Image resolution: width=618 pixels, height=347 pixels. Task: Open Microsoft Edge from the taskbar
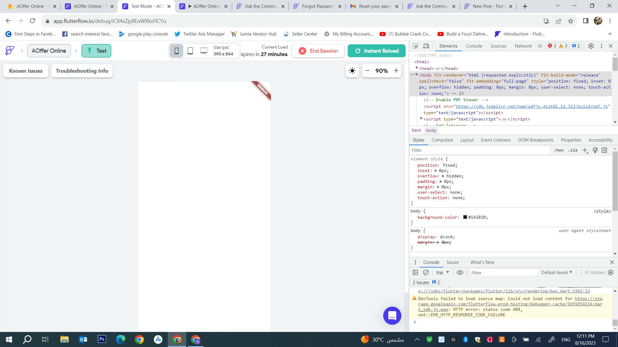point(120,339)
